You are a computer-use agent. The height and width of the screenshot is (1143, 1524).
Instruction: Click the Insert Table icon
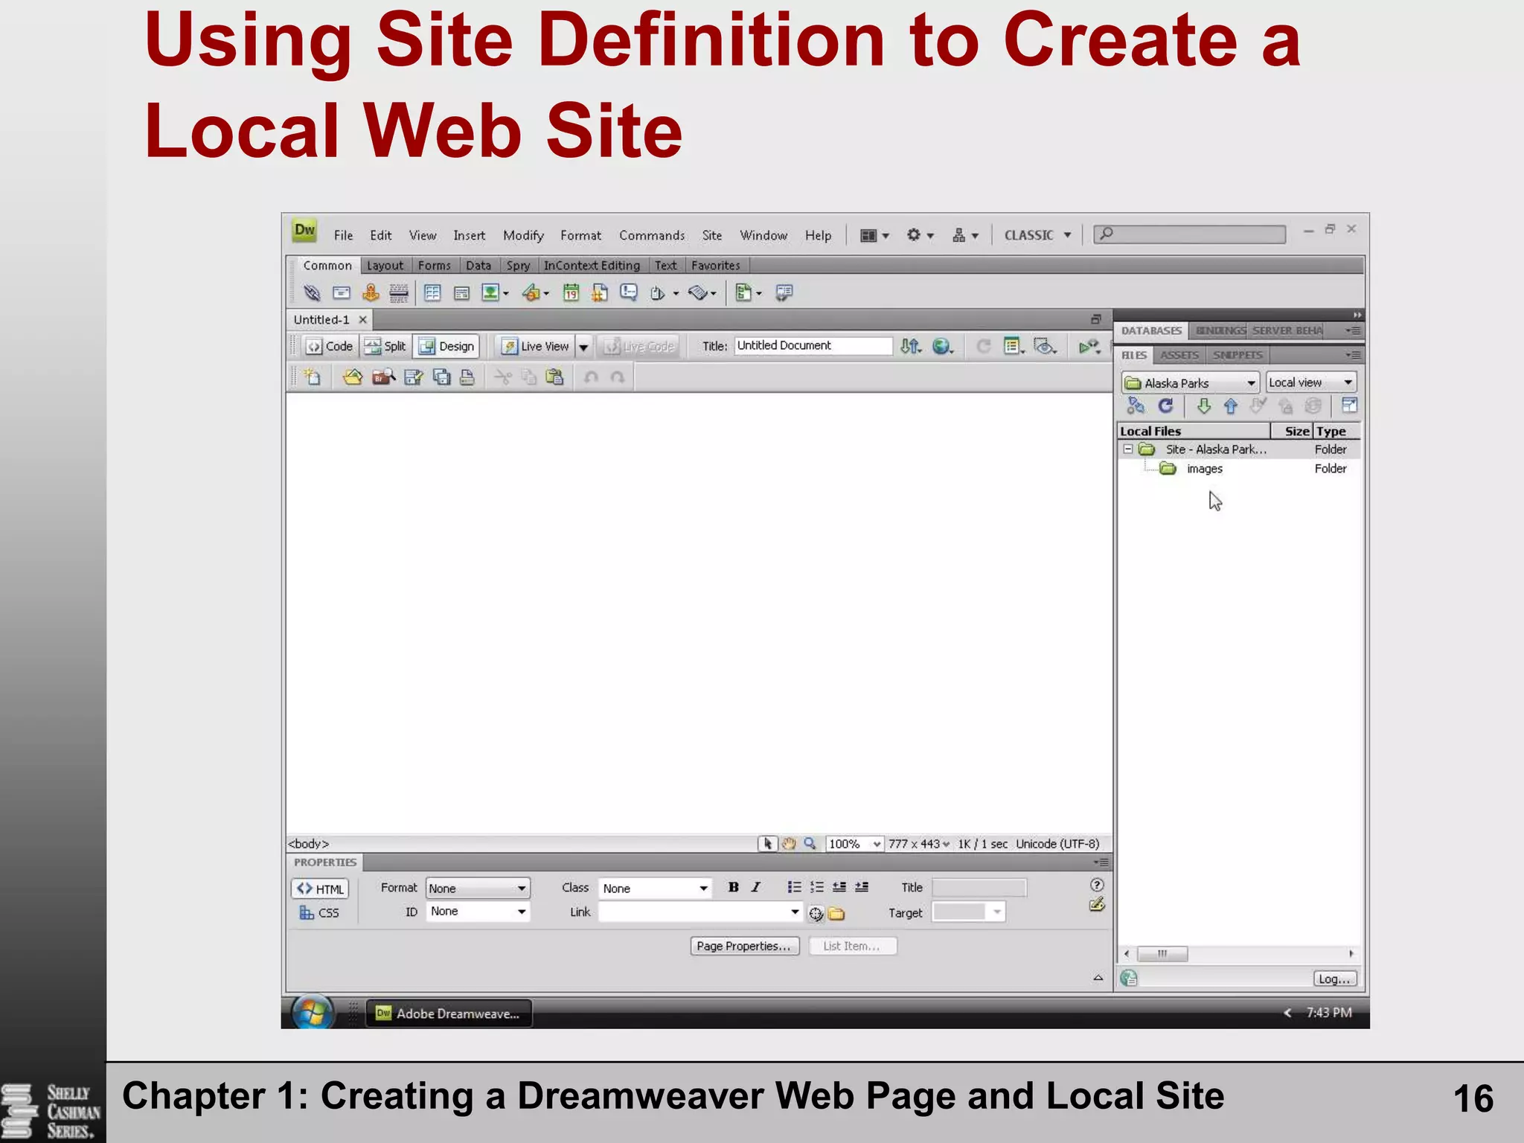point(432,293)
